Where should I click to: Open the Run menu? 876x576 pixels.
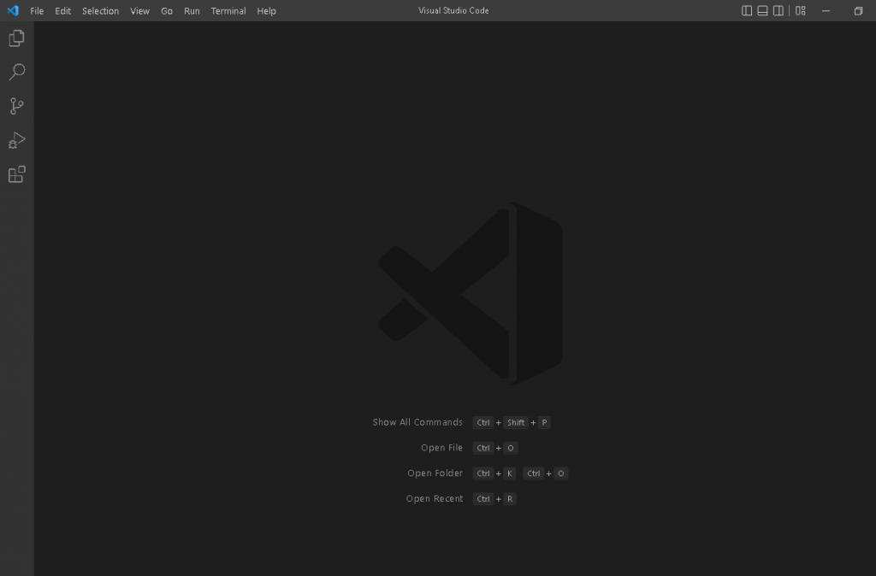[192, 10]
